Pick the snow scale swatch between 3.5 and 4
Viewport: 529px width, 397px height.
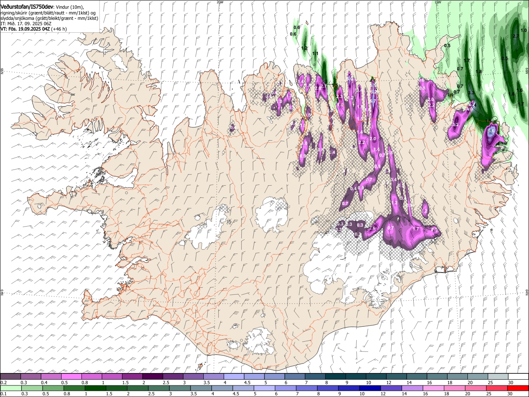tap(214, 376)
